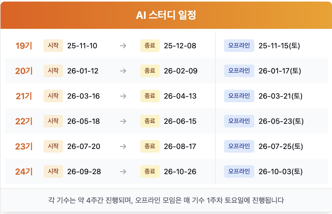Click the arrow icon in the 20기 row
Image resolution: width=332 pixels, height=214 pixels.
(x=123, y=71)
